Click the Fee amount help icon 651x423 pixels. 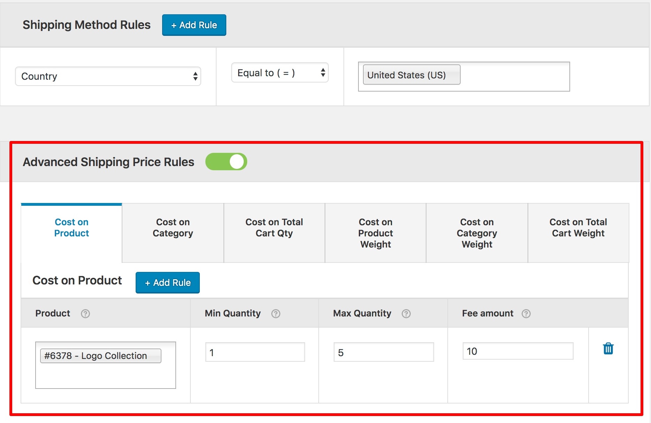coord(526,313)
